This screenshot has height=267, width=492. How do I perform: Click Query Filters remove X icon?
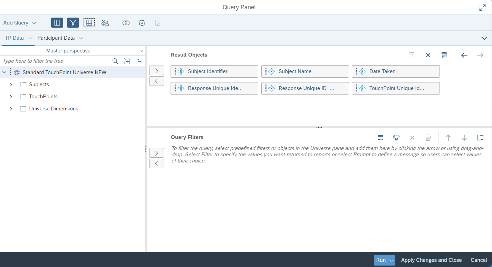point(412,138)
